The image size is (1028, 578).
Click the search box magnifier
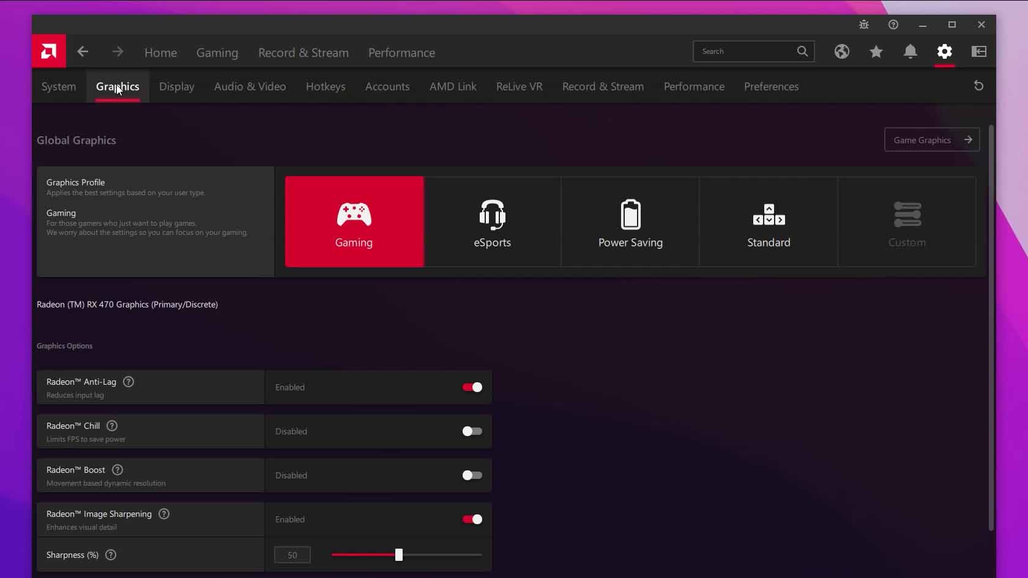pyautogui.click(x=802, y=51)
